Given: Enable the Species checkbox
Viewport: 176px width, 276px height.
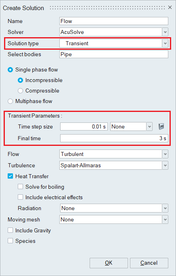Looking at the screenshot, I should point(10,241).
